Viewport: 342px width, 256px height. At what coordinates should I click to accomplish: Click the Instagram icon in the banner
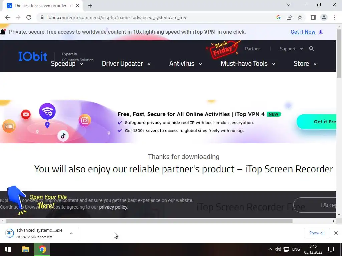point(84,120)
